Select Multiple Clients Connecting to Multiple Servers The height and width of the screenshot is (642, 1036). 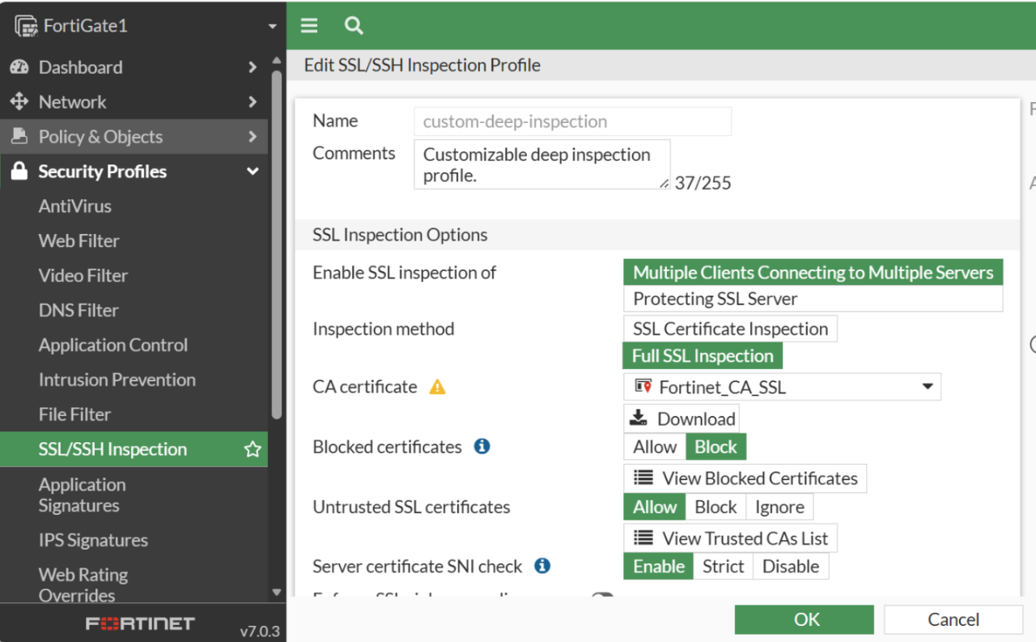pos(813,272)
